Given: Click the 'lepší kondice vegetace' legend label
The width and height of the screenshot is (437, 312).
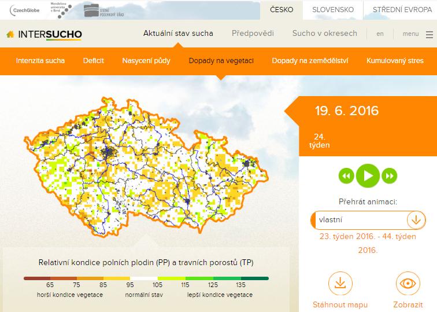Looking at the screenshot, I should (x=220, y=295).
